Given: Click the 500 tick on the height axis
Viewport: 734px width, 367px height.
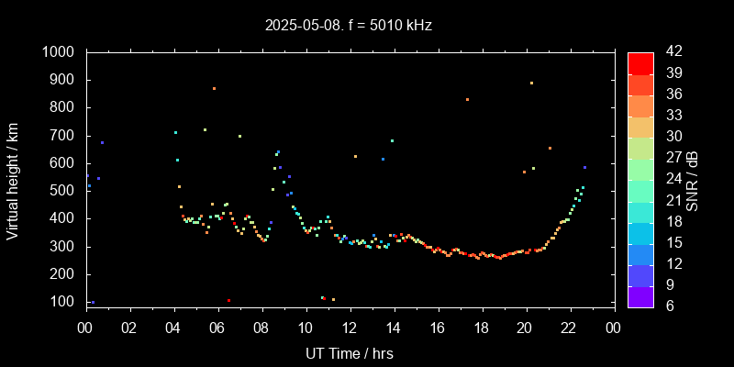Looking at the screenshot, I should click(63, 191).
